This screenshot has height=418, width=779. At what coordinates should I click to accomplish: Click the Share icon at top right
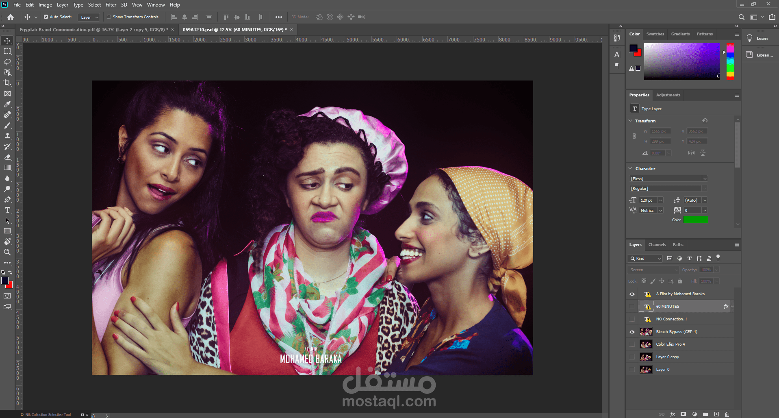pyautogui.click(x=772, y=17)
